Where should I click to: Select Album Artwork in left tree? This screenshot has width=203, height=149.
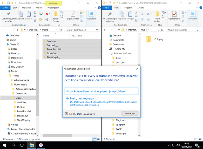point(22,80)
